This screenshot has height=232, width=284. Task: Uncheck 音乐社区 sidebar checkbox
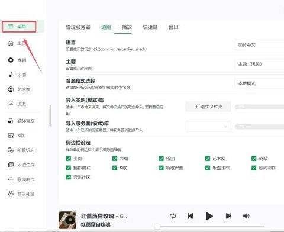coord(69,177)
